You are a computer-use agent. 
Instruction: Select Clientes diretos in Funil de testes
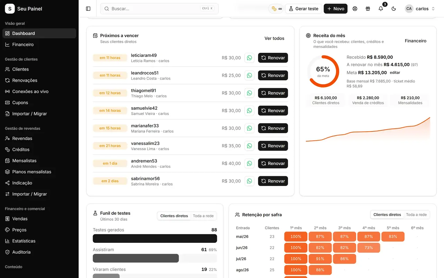pos(174,216)
